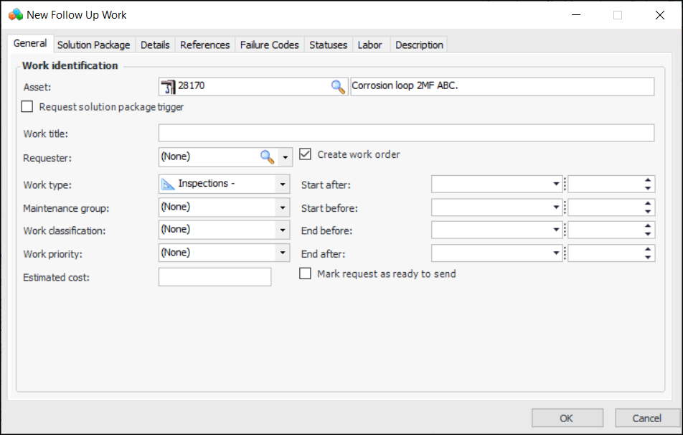Click the magnifier icon in Asset field

click(338, 87)
